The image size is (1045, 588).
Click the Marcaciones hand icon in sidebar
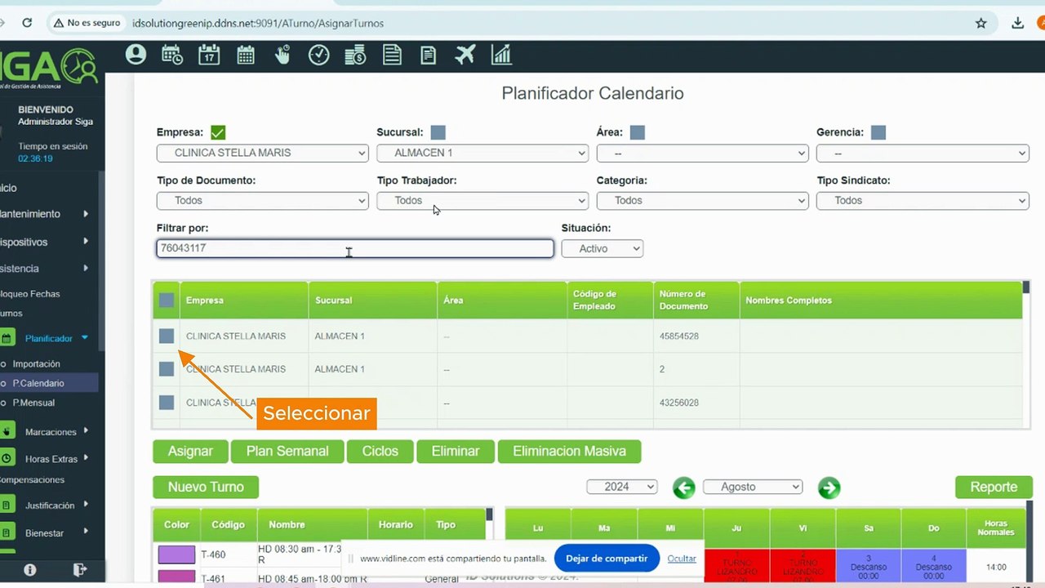7,431
